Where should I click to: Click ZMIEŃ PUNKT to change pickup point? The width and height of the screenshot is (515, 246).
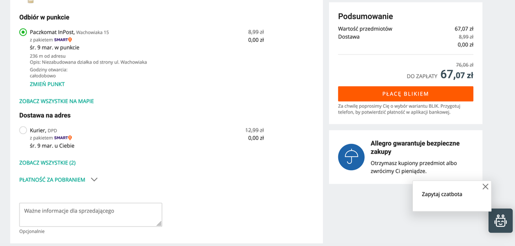click(x=47, y=84)
